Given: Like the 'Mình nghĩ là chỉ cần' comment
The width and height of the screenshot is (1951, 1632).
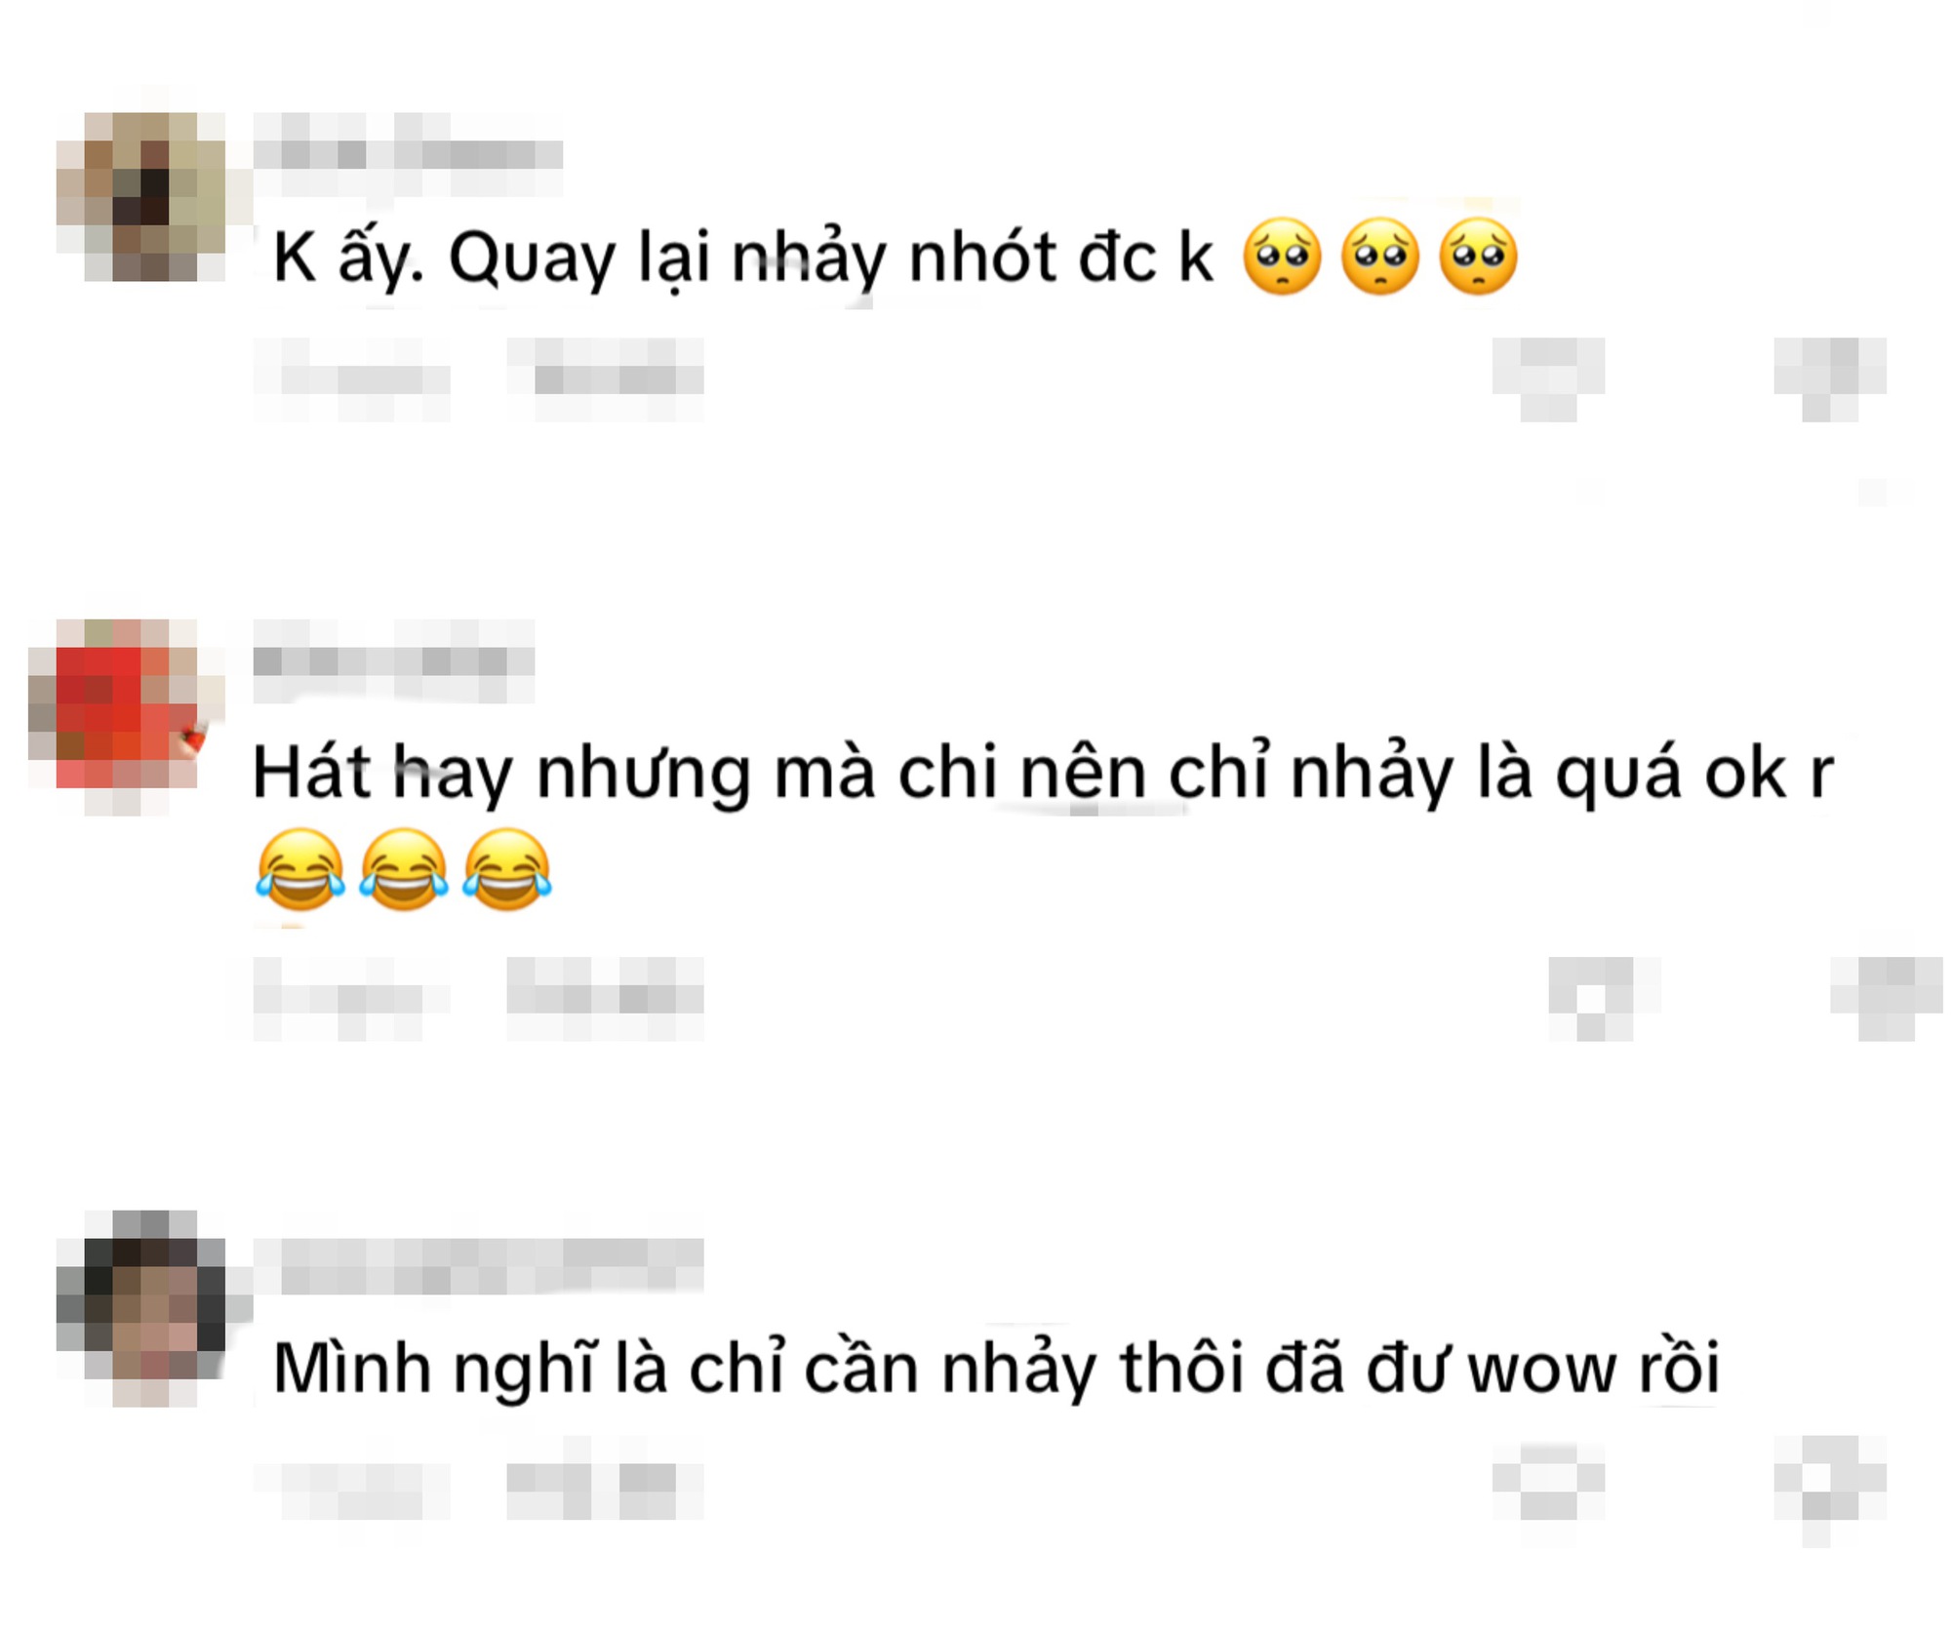Looking at the screenshot, I should 1548,1479.
